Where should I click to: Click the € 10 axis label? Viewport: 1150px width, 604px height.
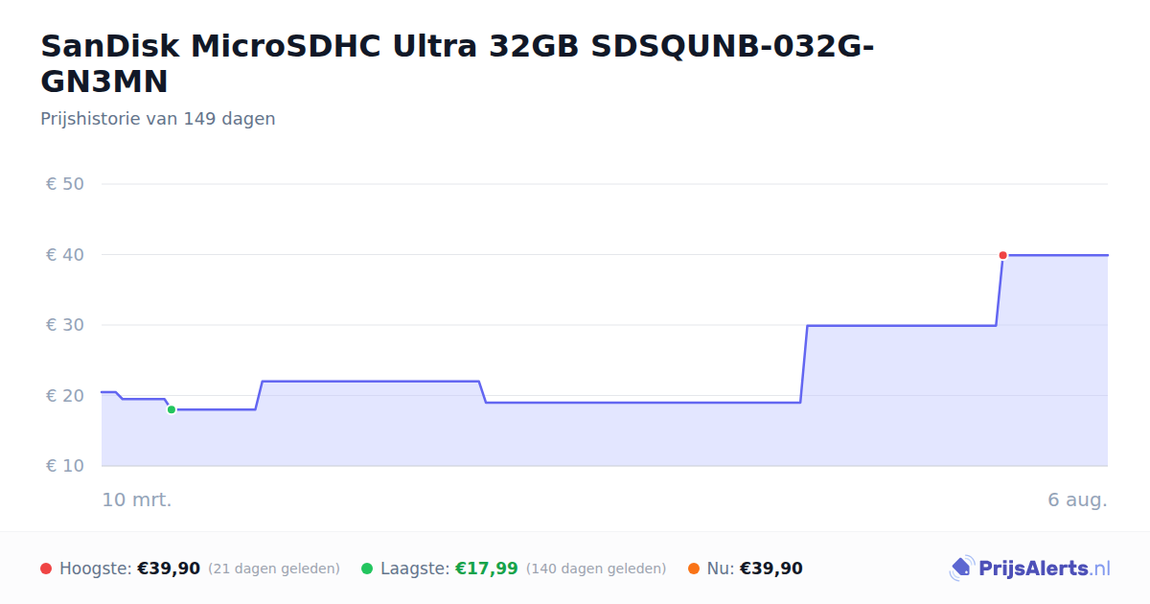click(x=65, y=466)
